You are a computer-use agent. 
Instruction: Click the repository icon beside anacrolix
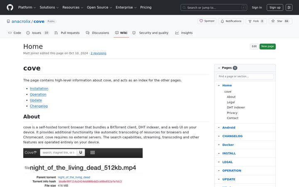[x=8, y=21]
